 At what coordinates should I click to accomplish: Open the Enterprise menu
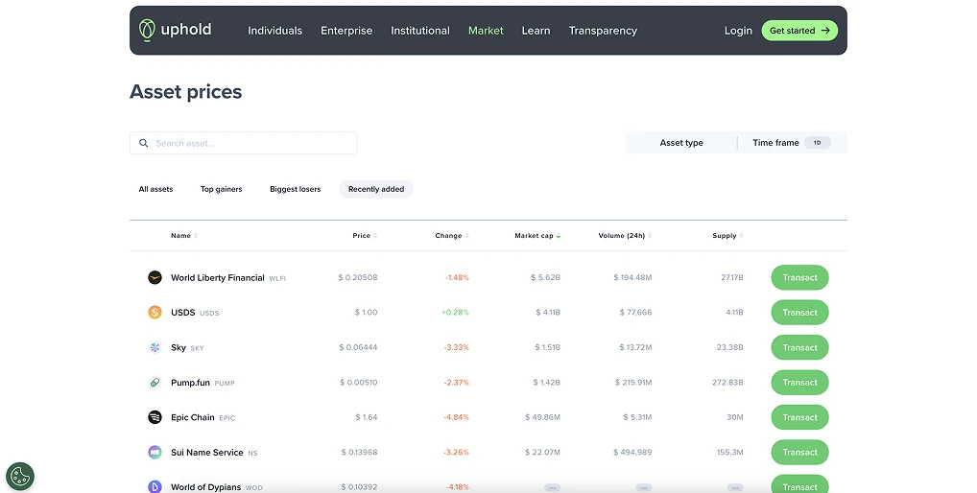[346, 31]
